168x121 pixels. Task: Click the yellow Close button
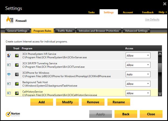[x=151, y=114]
